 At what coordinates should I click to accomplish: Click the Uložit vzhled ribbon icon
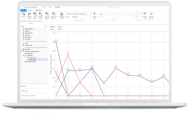click(35, 16)
